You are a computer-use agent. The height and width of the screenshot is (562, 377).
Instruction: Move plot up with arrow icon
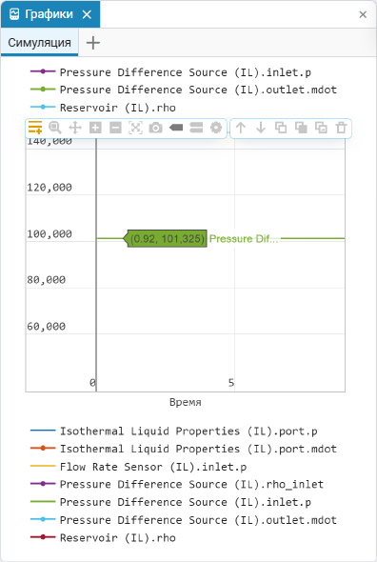tap(241, 128)
